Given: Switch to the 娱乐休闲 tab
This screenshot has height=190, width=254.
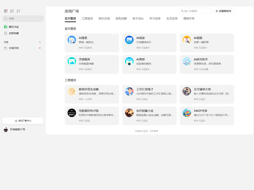Looking at the screenshot, I should pos(104,19).
